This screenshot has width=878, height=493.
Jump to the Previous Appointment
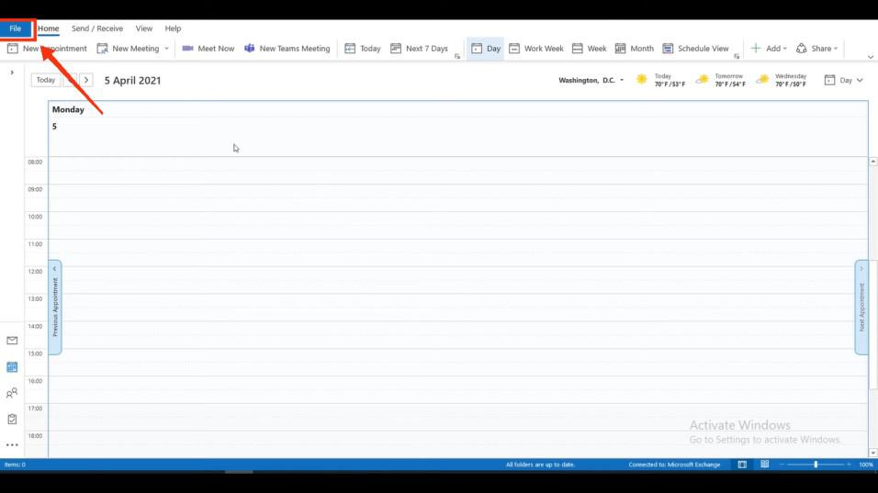point(55,307)
